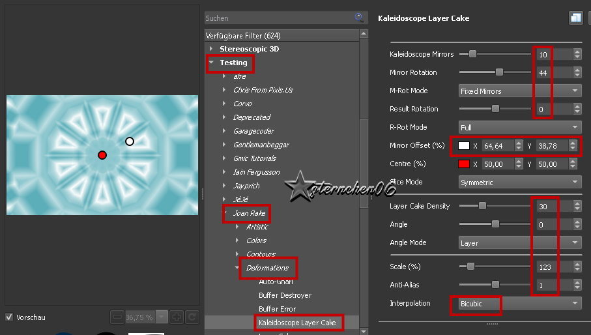Viewport: 591px width, 335px height.
Task: Click the white mirror offset handle in preview
Action: [x=130, y=141]
